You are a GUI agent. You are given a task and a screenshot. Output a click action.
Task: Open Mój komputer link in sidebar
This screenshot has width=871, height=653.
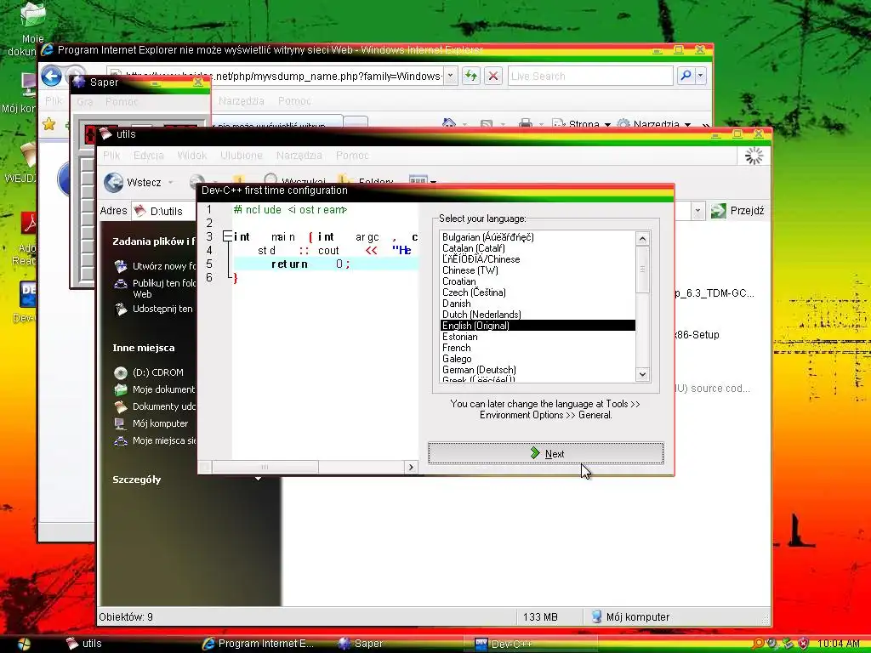151,423
